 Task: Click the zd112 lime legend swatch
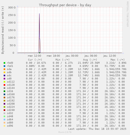pyautogui.click(x=4, y=82)
